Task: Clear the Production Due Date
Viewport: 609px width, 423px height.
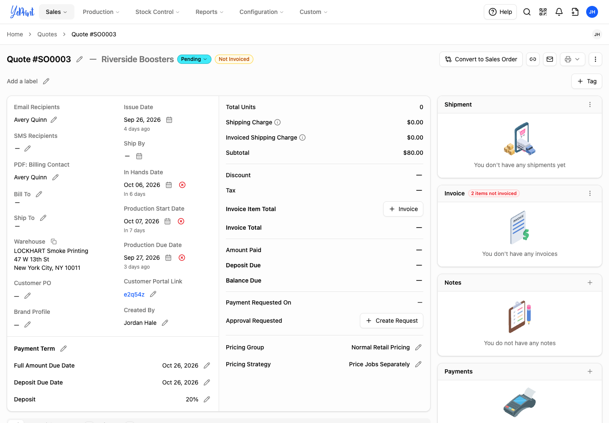Action: 182,258
